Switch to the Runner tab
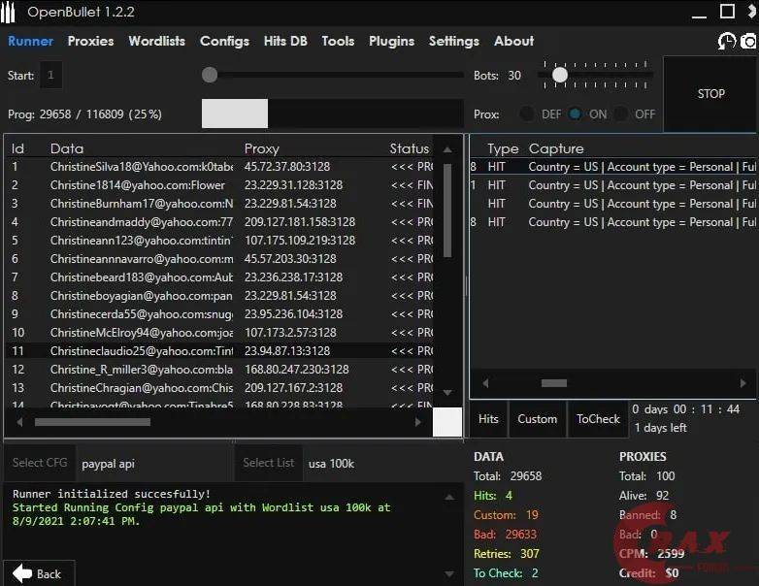This screenshot has width=759, height=586. [x=30, y=41]
